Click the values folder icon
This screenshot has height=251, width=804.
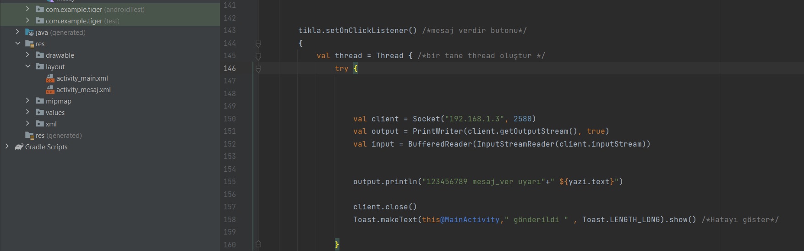40,112
